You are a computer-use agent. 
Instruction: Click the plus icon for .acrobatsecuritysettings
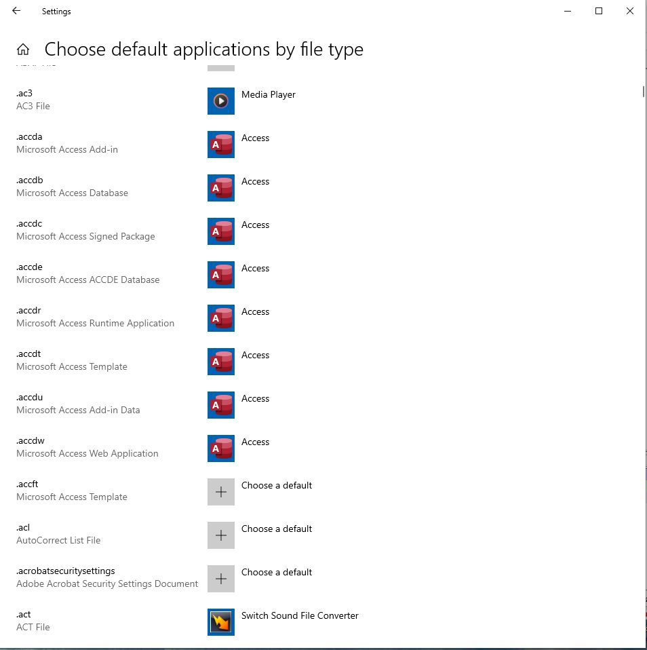pos(221,579)
